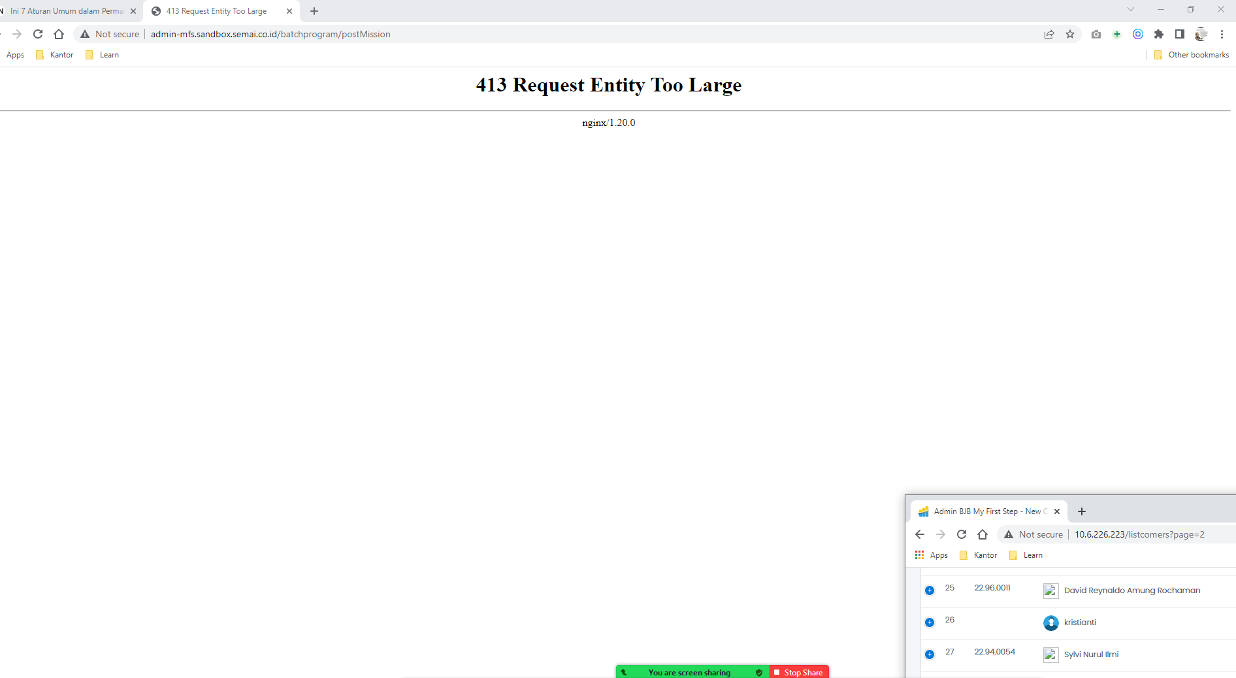The image size is (1236, 678).
Task: Click David Reynaldo Amung Rochaman's photo thumbnail
Action: (1051, 591)
